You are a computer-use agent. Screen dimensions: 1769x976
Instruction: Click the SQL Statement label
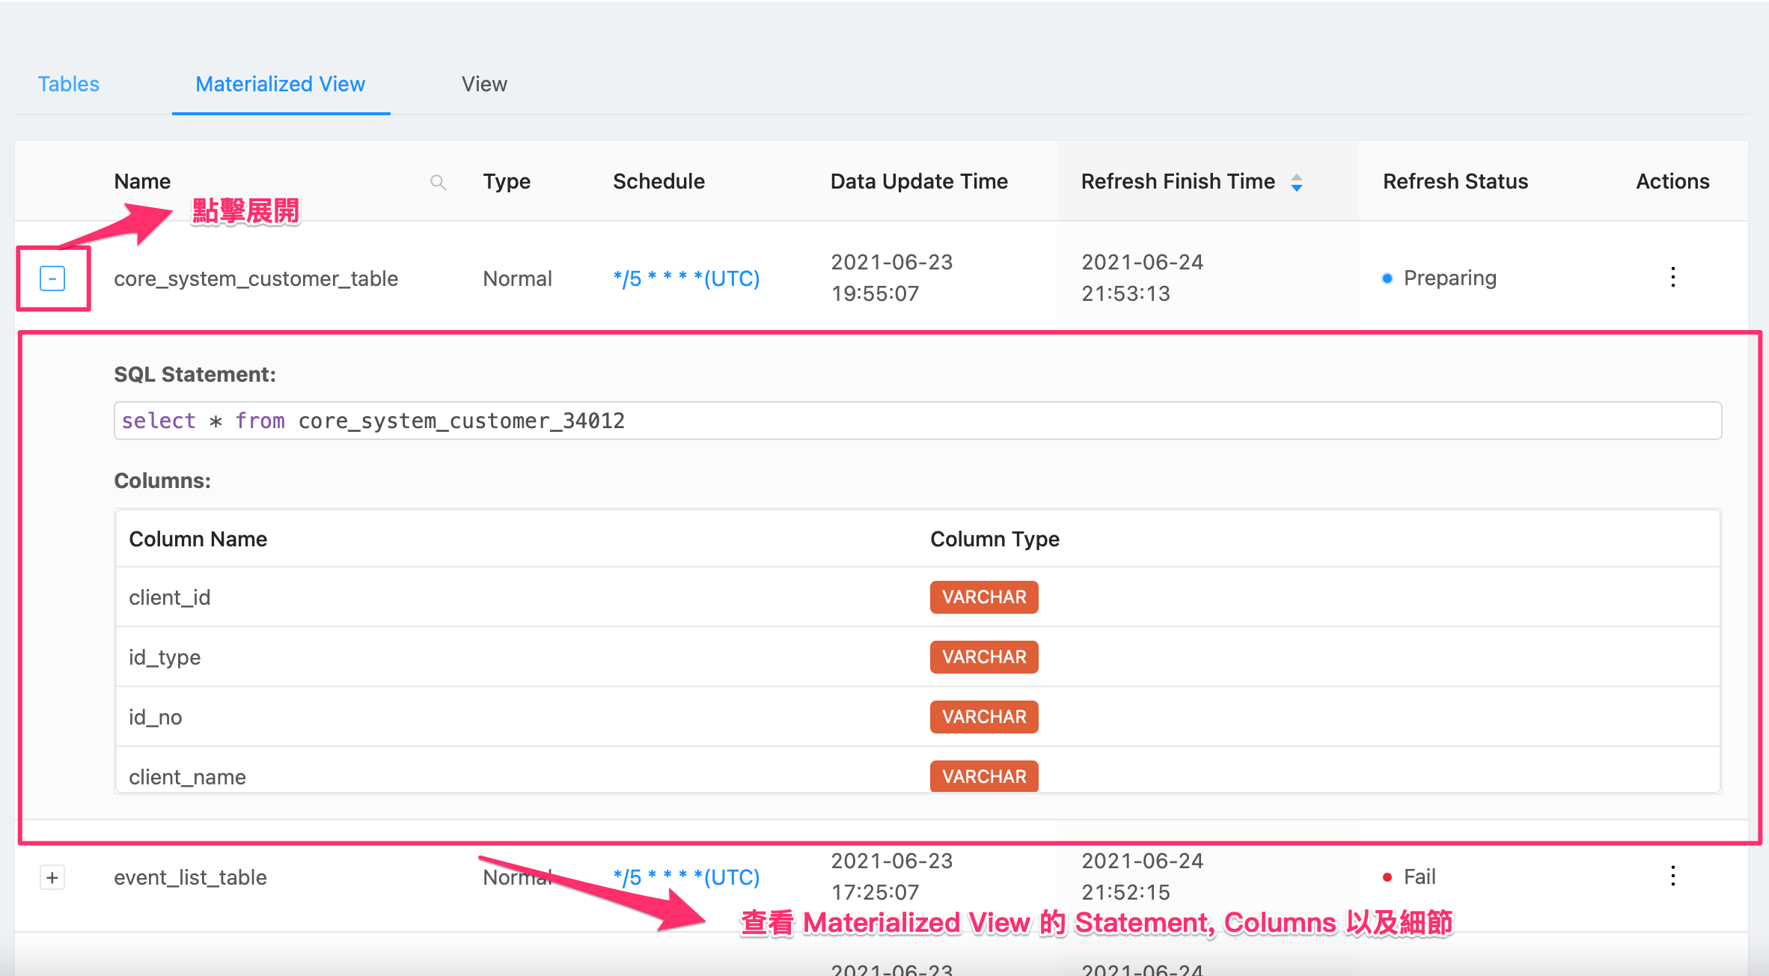(x=195, y=374)
